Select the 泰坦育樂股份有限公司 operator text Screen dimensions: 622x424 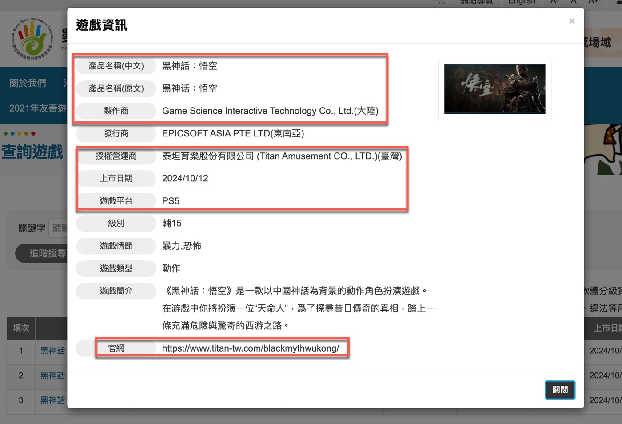pos(282,156)
